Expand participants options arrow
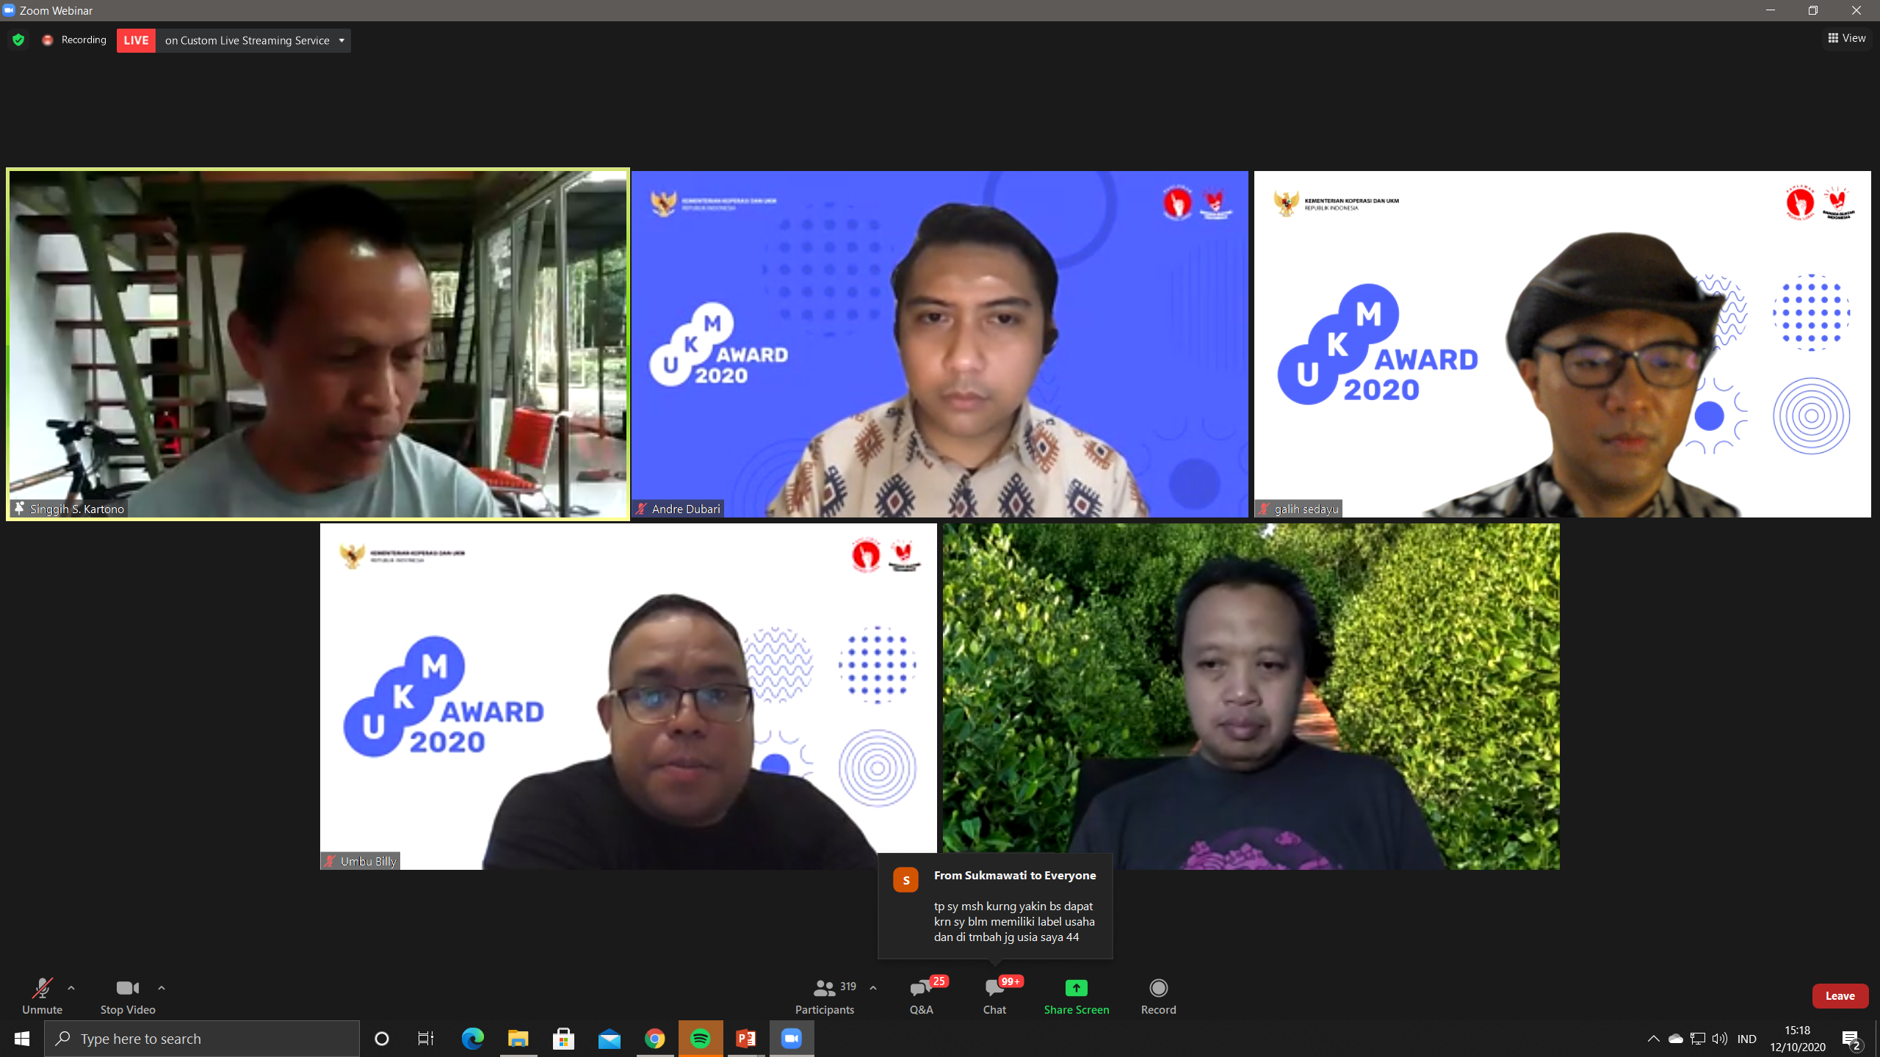Image resolution: width=1880 pixels, height=1057 pixels. 873,988
